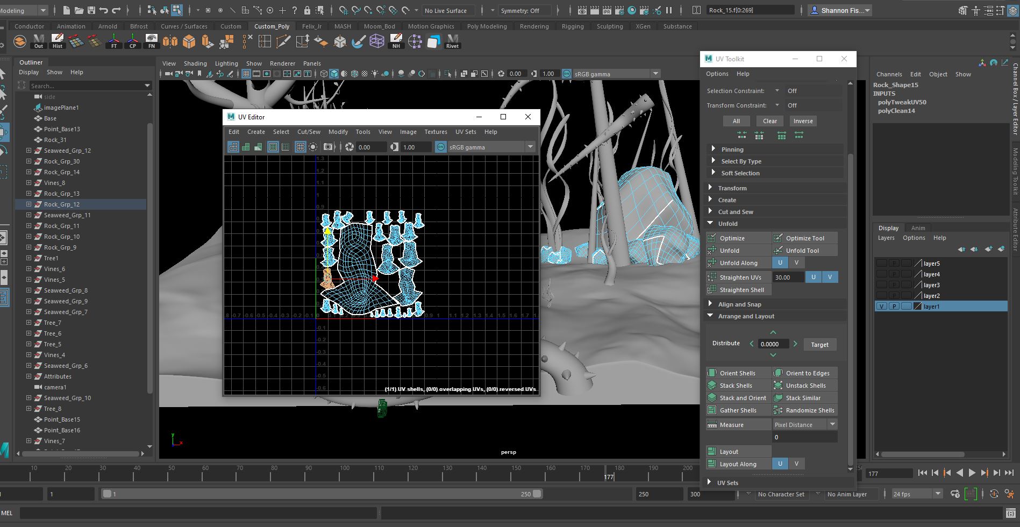
Task: Open the Pixel Distance dropdown
Action: pos(833,424)
